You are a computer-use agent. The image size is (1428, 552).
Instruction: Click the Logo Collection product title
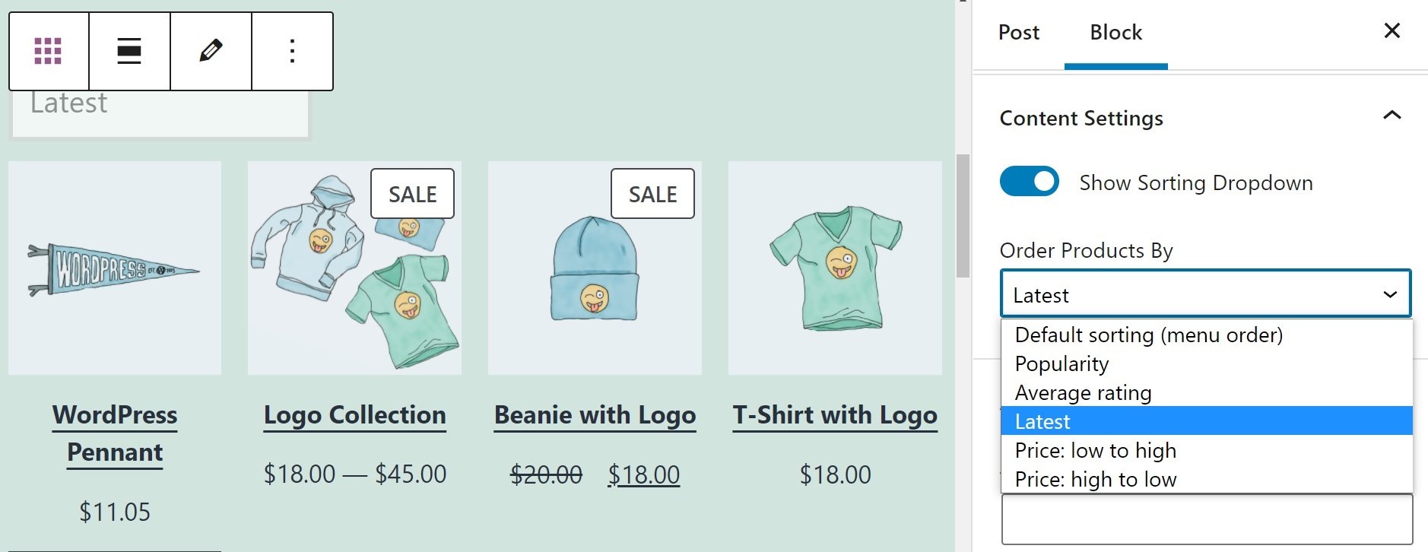pyautogui.click(x=354, y=415)
